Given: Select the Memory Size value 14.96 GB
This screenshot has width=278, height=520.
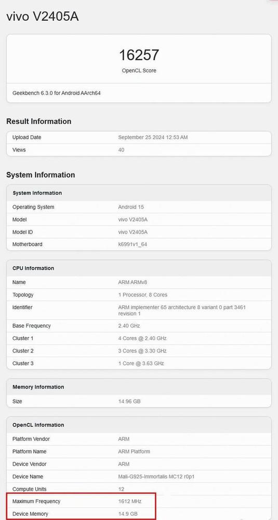Looking at the screenshot, I should (129, 401).
